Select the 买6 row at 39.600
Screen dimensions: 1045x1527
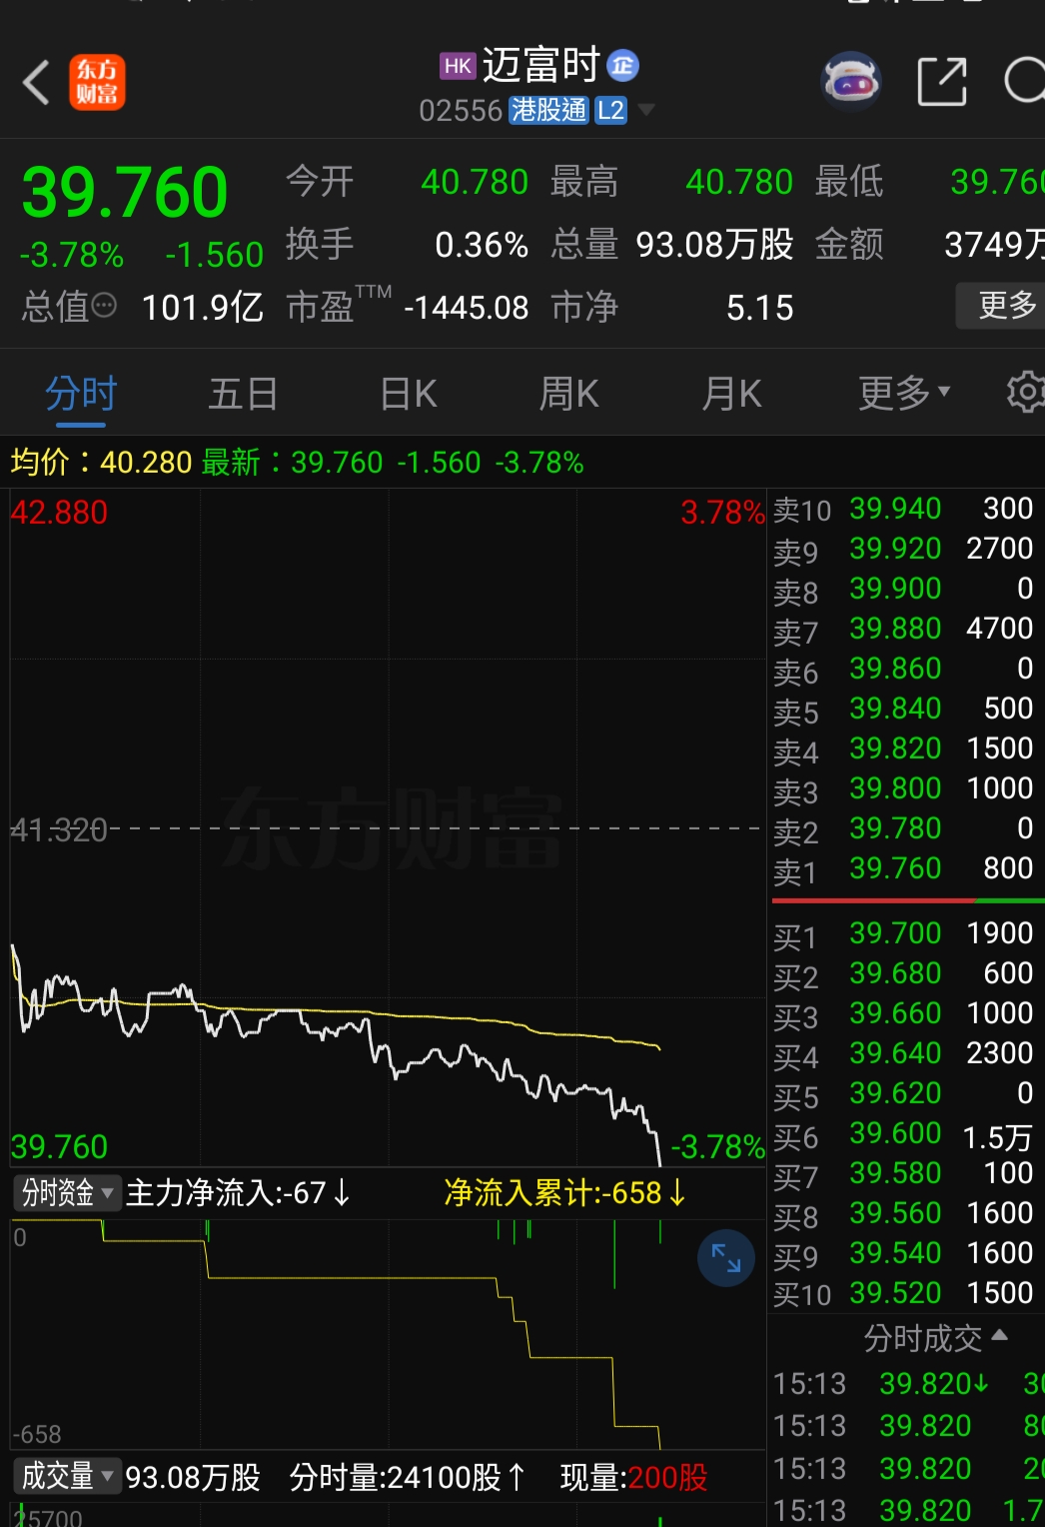tap(906, 1133)
